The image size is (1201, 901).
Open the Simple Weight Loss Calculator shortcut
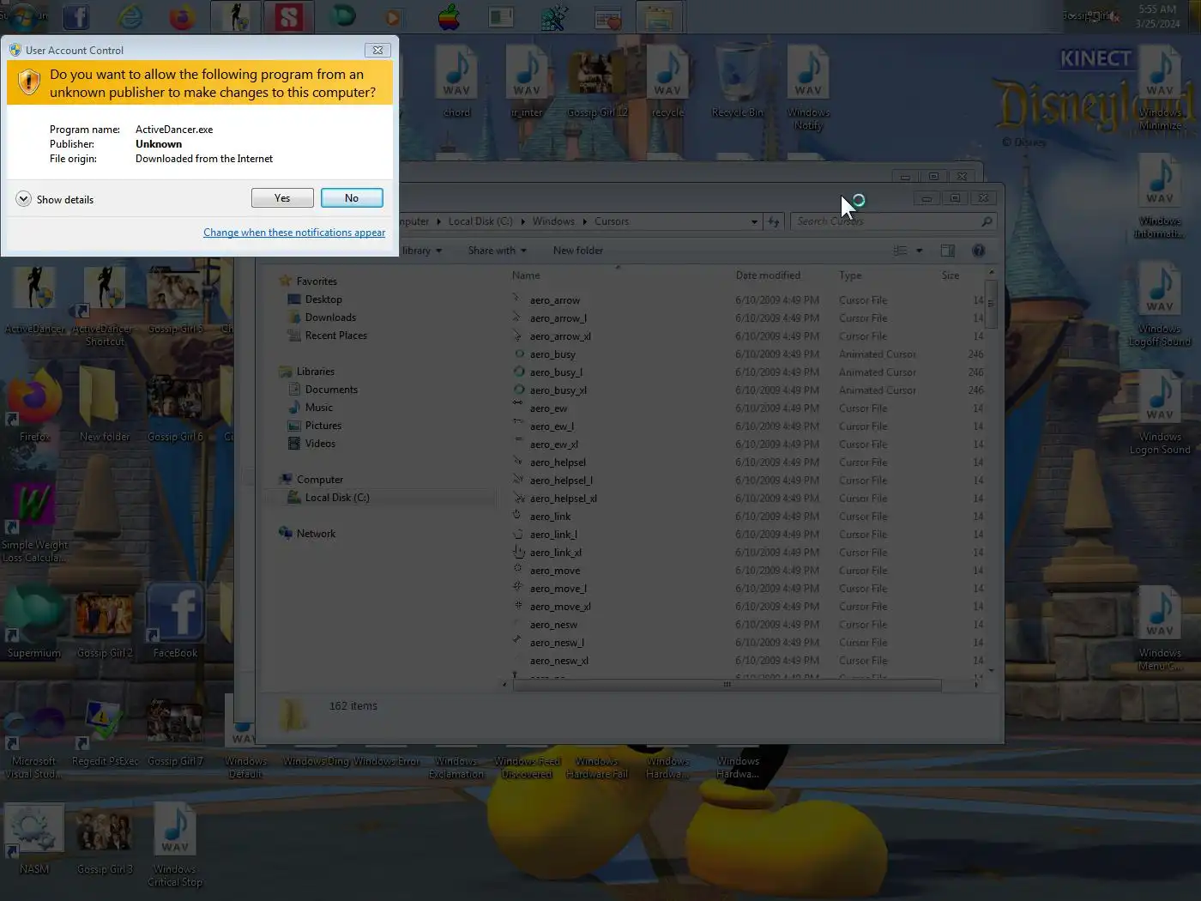click(34, 522)
